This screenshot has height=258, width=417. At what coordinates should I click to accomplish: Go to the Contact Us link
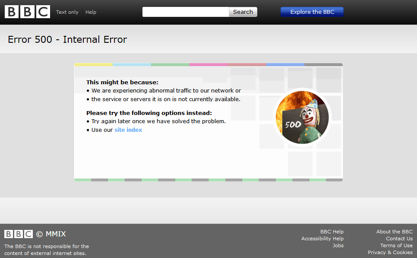pos(399,239)
